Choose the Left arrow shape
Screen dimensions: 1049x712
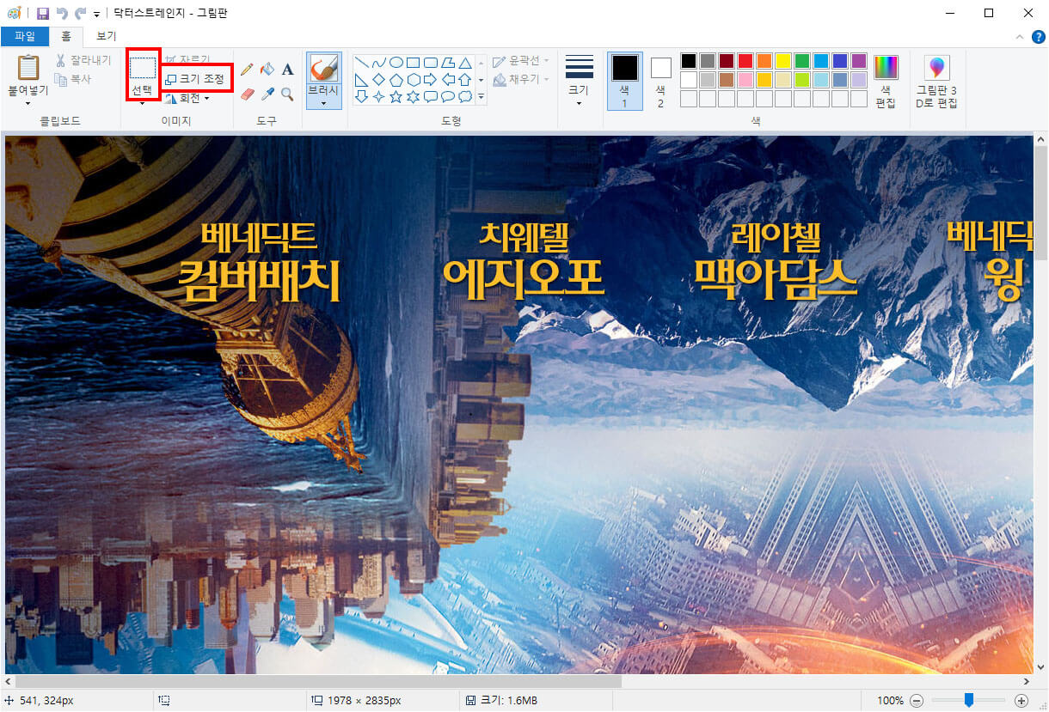pos(448,80)
